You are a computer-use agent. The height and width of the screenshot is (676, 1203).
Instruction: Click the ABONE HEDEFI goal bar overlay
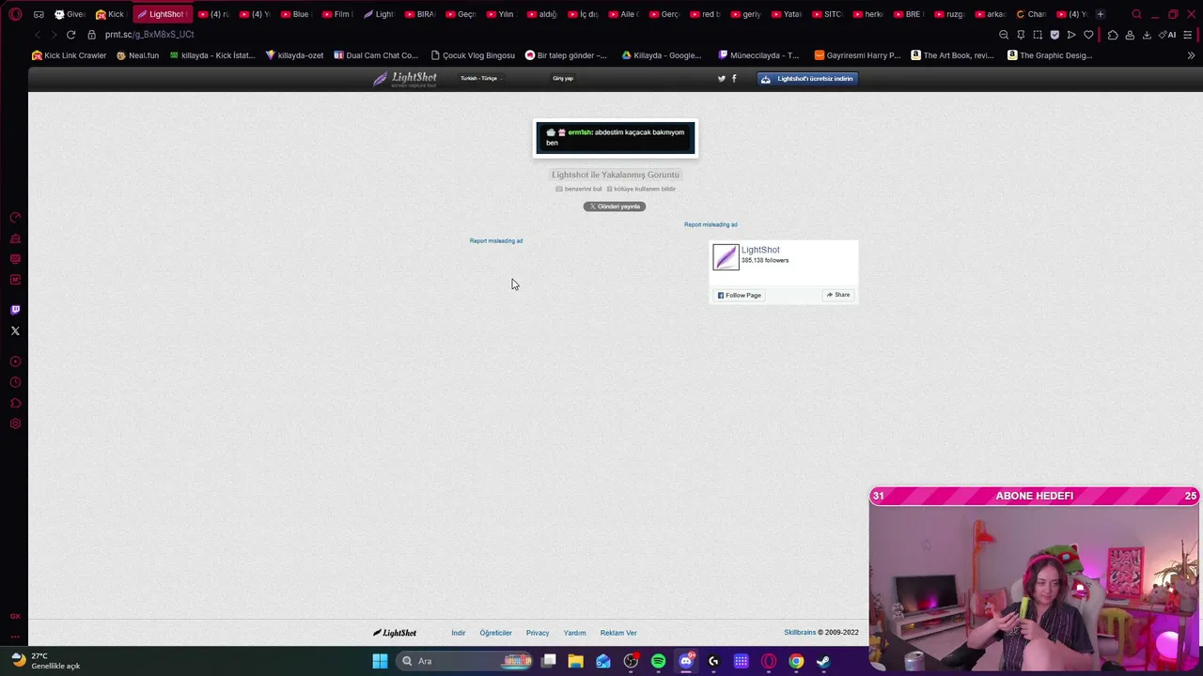click(x=1034, y=496)
